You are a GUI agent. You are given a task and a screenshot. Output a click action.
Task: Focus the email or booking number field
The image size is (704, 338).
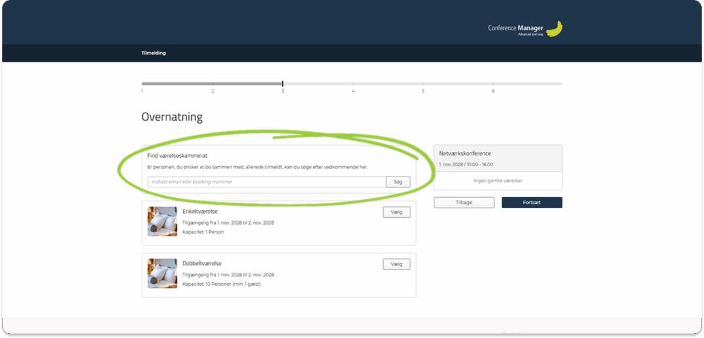(266, 182)
